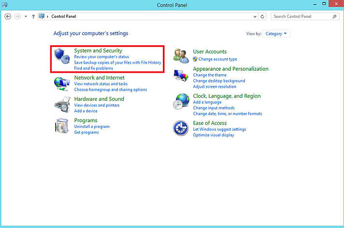Go up one level with the up arrow
This screenshot has width=344, height=228.
coord(33,16)
